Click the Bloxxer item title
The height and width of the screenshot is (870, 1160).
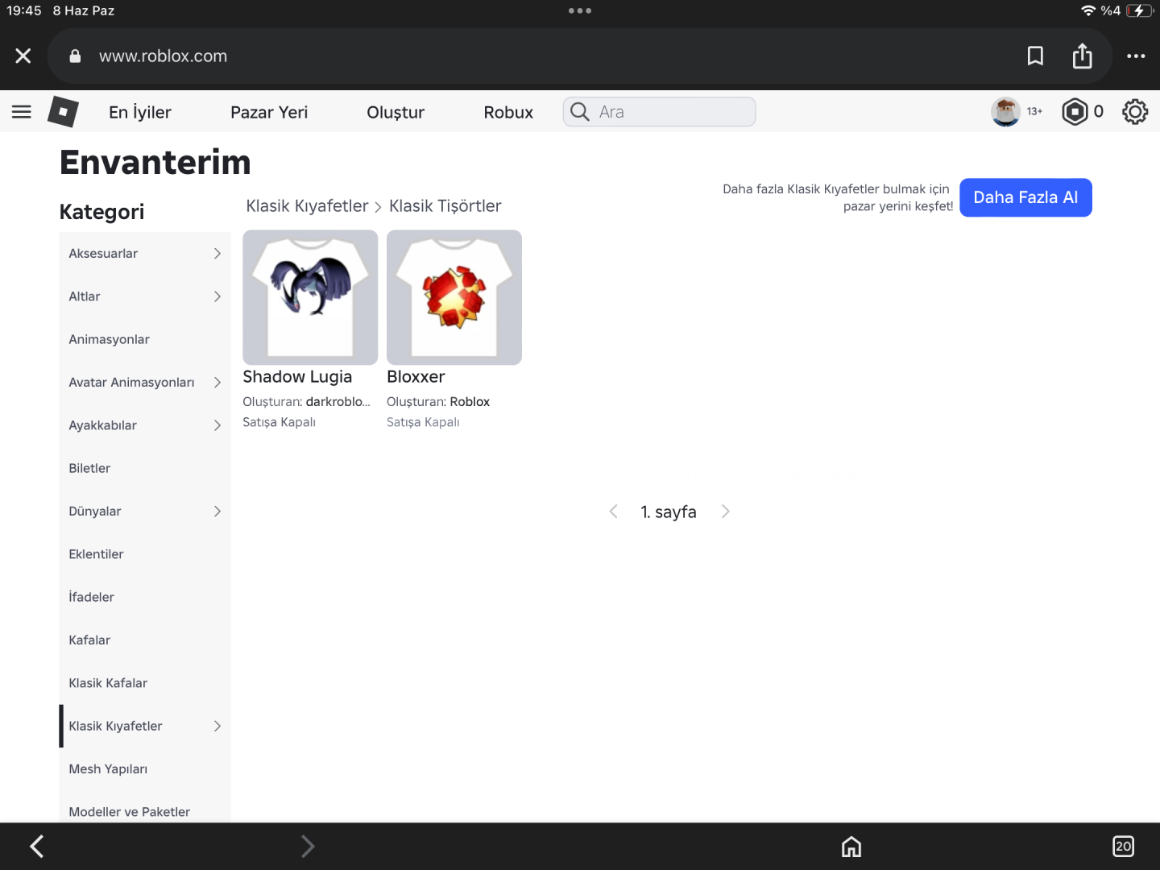point(416,377)
